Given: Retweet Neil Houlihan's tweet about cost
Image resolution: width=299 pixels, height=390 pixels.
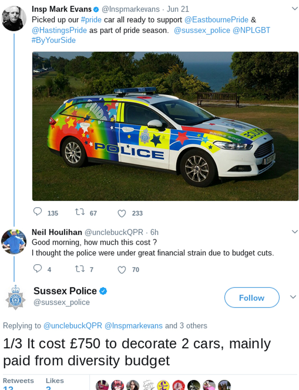Looking at the screenshot, I should (x=80, y=269).
